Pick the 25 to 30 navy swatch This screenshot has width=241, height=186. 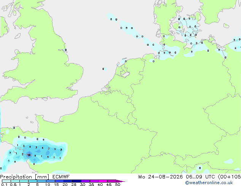coord(77,181)
